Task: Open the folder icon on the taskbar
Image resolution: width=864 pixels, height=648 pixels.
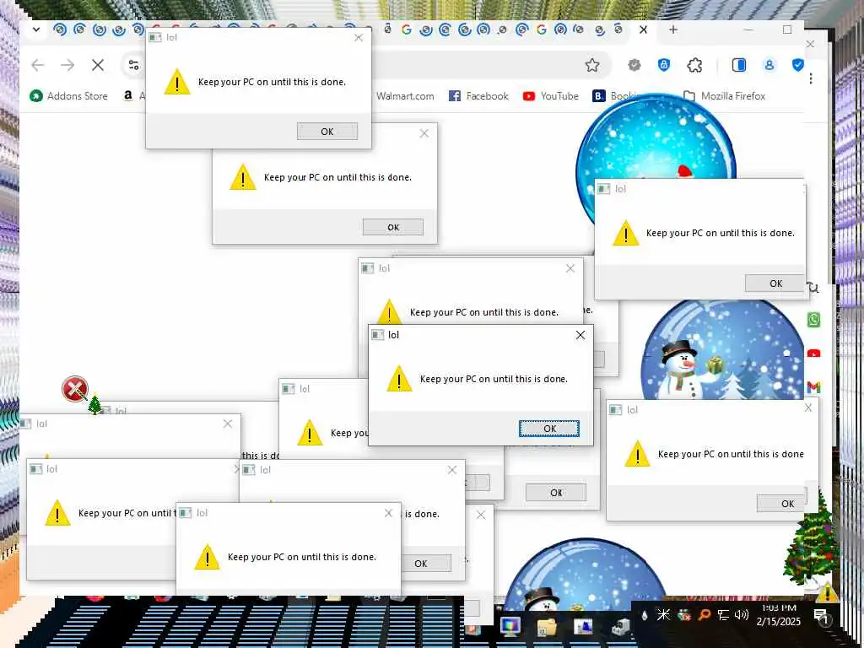Action: tap(547, 627)
